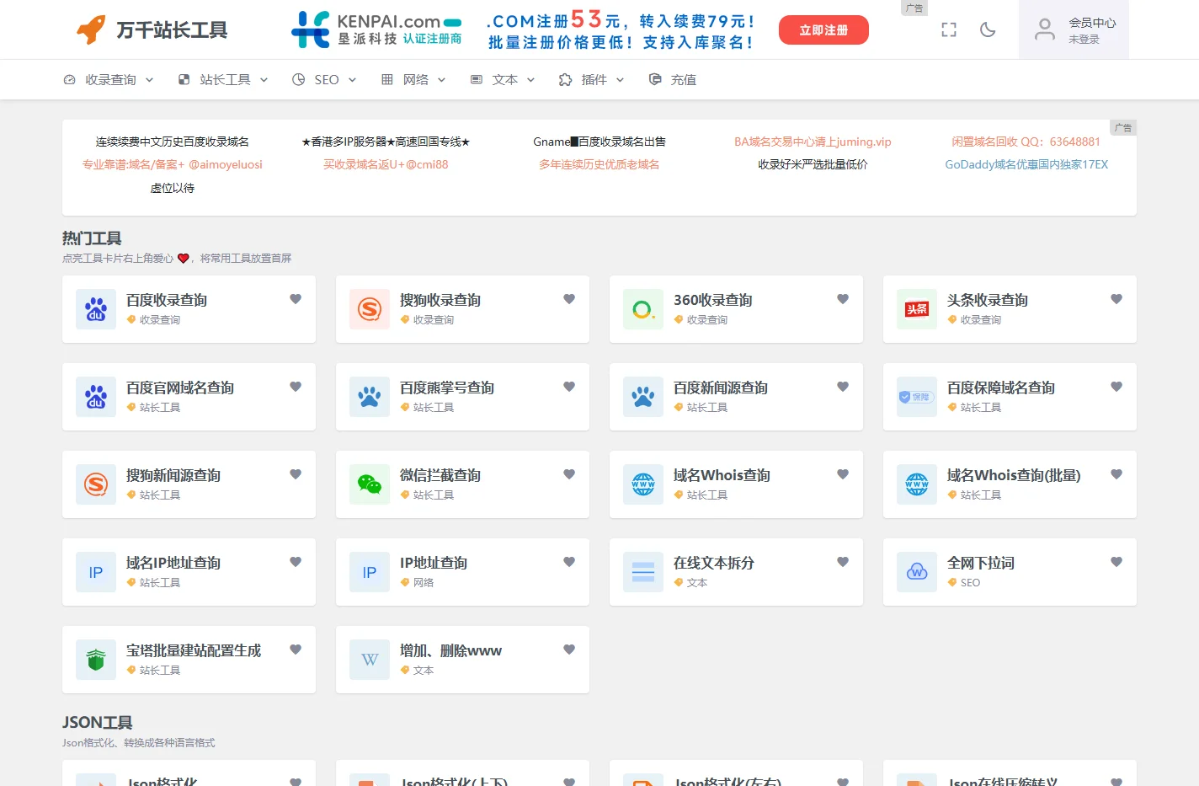The image size is (1199, 786).
Task: Expand the 收录查询 dropdown menu
Action: [109, 79]
